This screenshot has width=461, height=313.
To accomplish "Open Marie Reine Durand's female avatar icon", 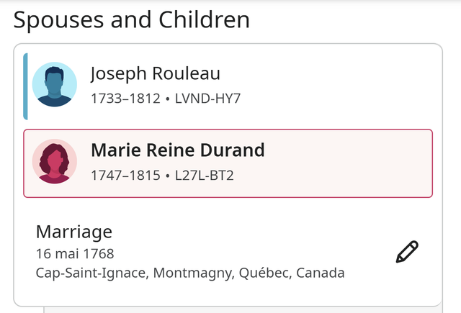I will tap(55, 161).
